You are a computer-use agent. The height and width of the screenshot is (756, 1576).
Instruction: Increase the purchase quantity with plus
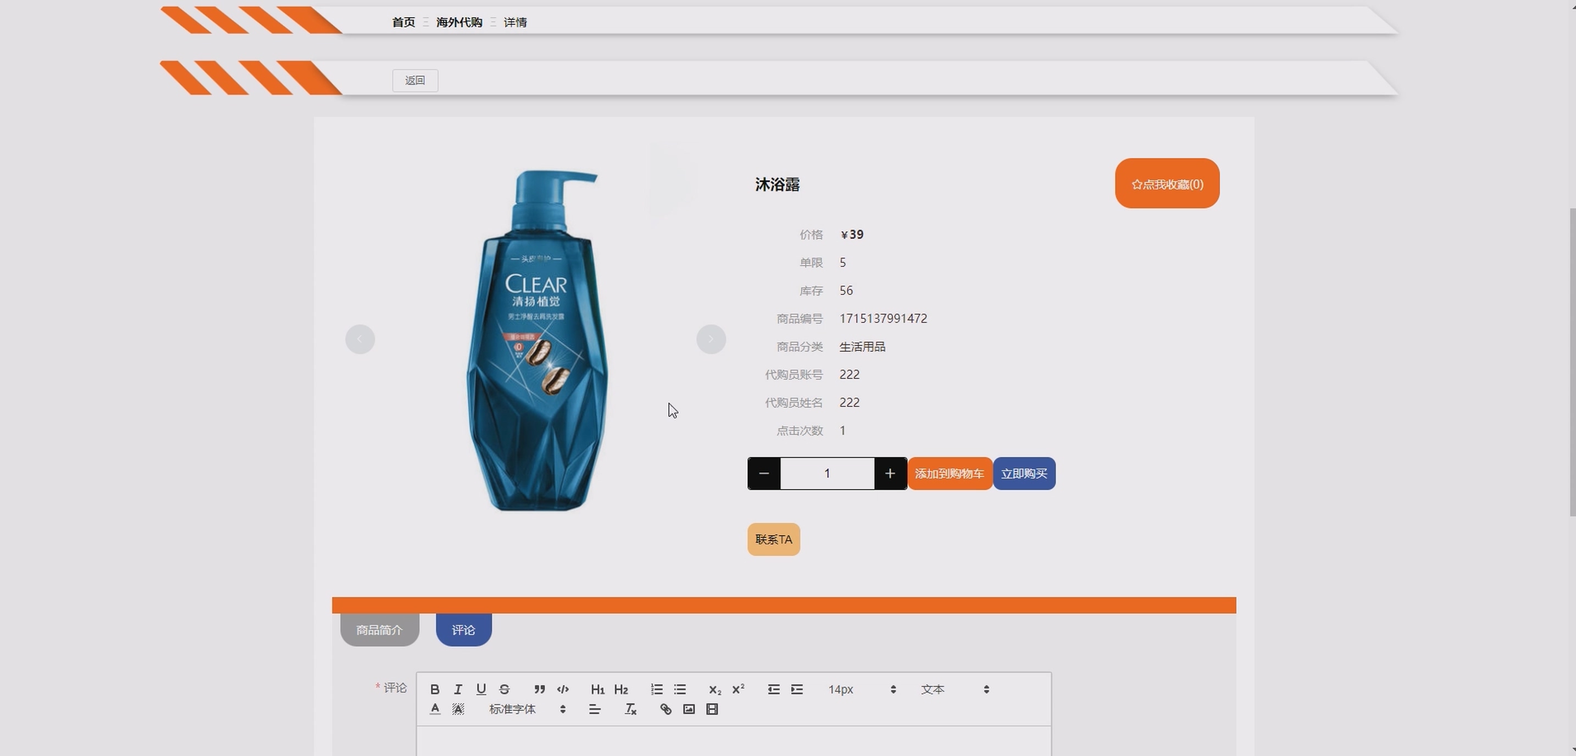tap(890, 474)
